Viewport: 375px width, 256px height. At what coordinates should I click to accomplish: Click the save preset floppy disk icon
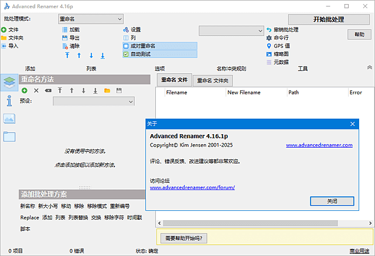click(120, 91)
